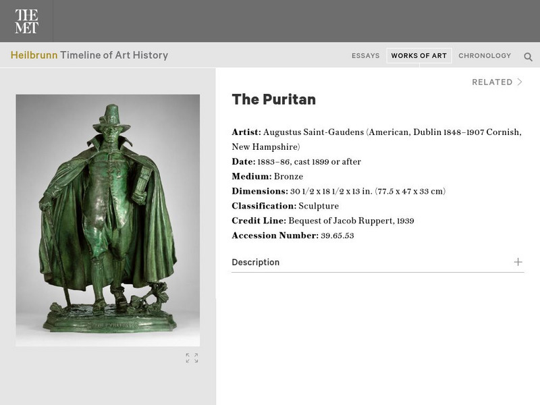Expand the Description section plus icon

(x=518, y=262)
